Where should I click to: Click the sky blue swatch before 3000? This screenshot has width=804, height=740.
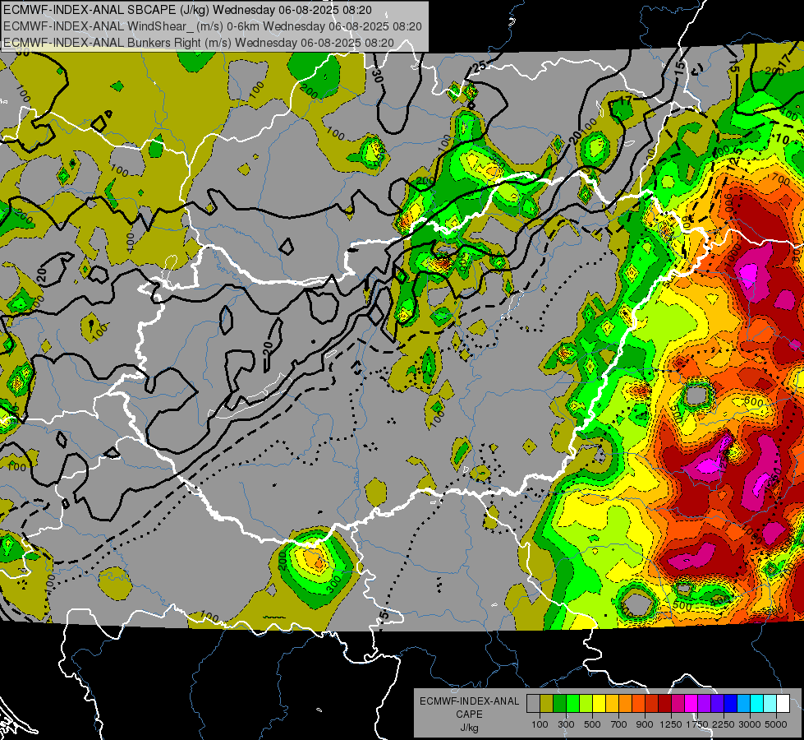point(744,704)
